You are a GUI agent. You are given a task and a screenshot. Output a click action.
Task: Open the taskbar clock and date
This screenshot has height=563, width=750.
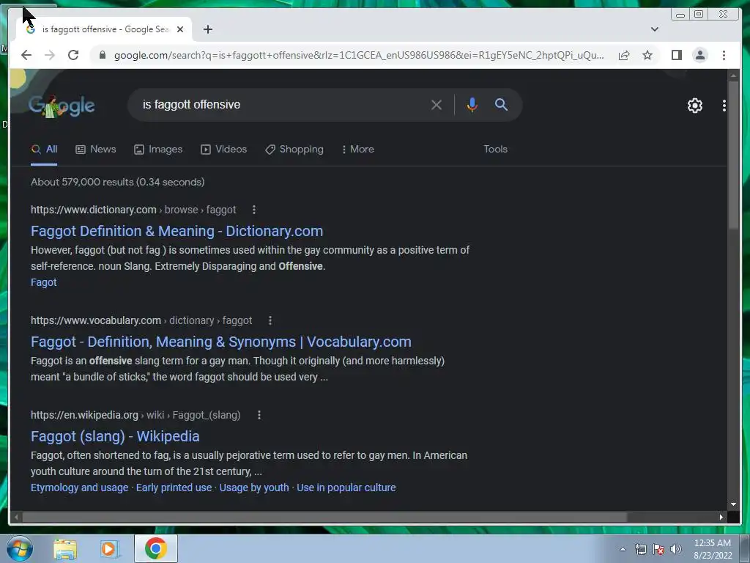(x=712, y=549)
